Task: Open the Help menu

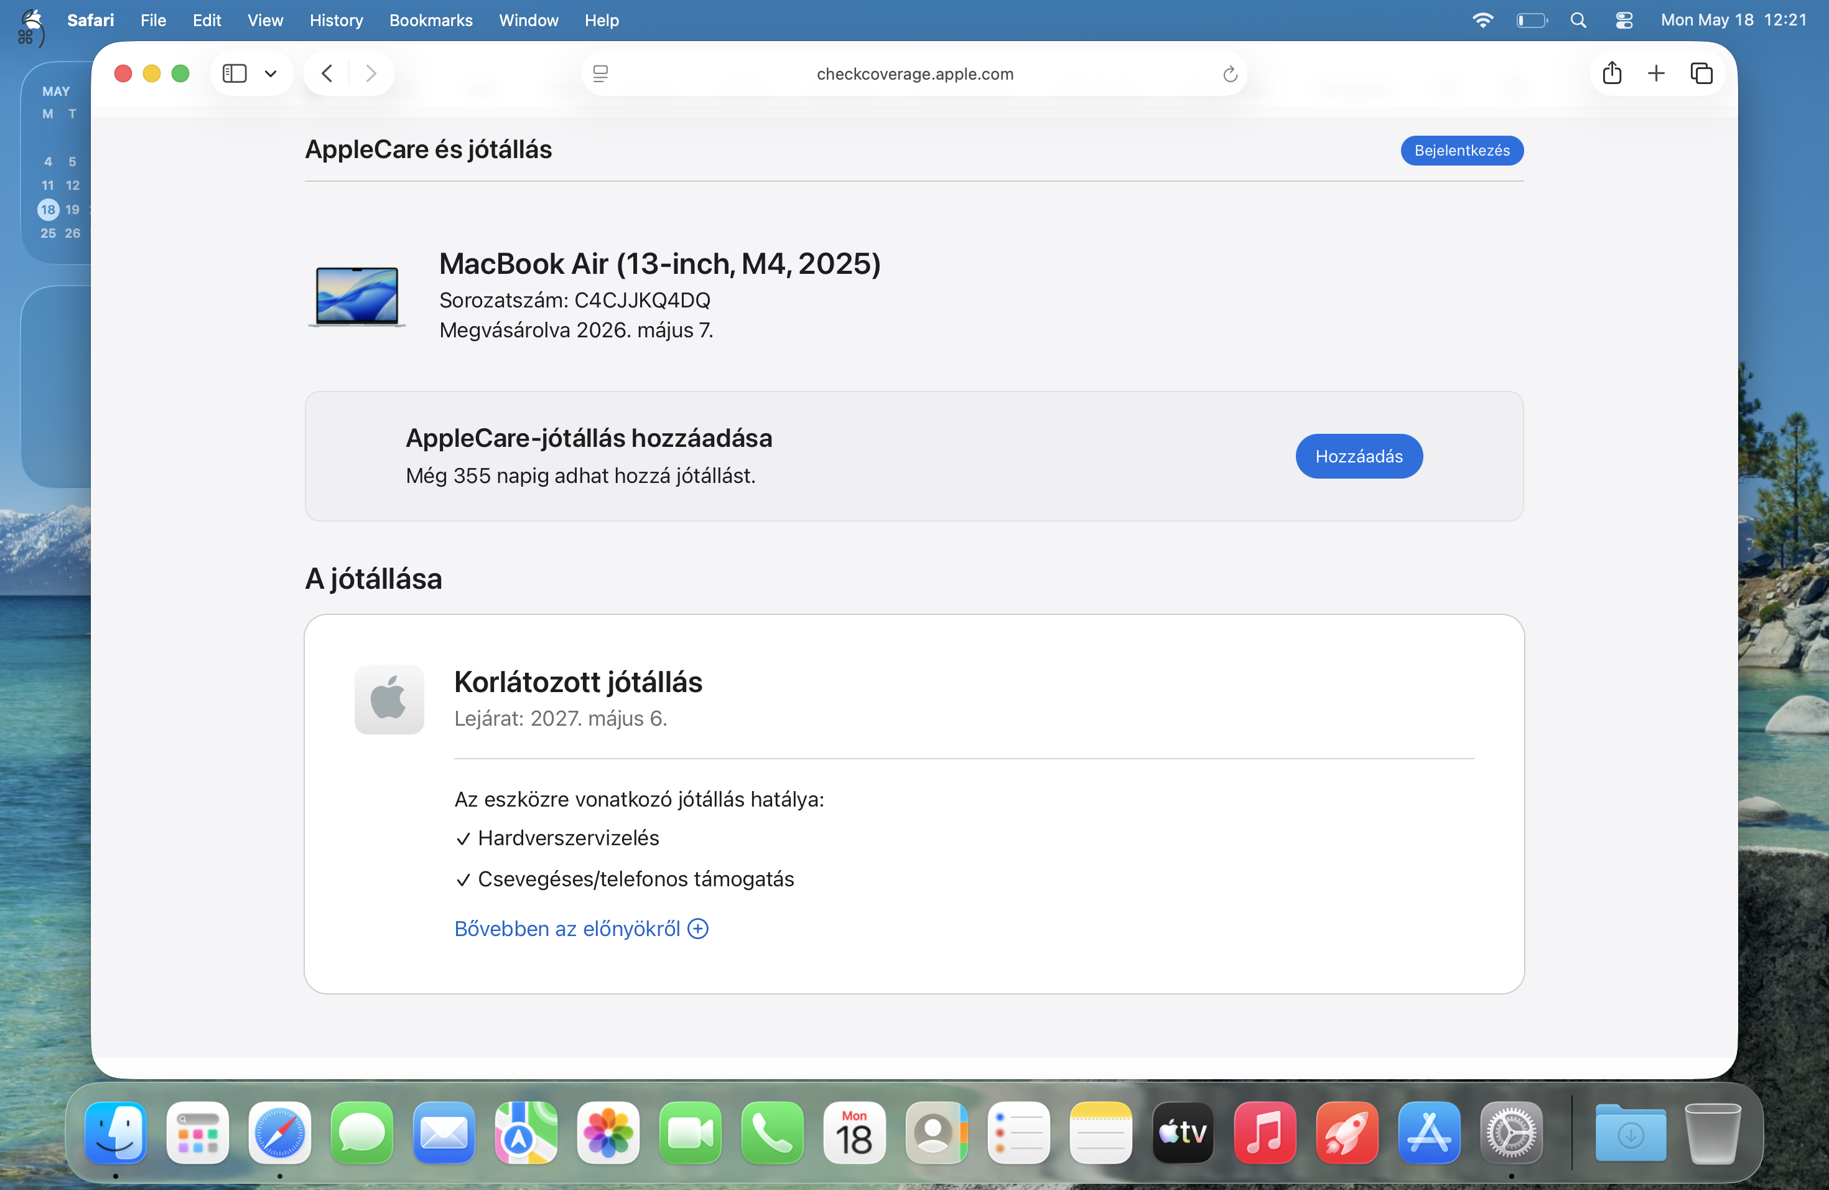Action: [601, 20]
